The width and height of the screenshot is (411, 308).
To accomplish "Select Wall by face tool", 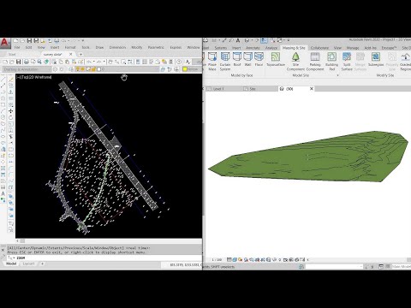I will coord(247,59).
